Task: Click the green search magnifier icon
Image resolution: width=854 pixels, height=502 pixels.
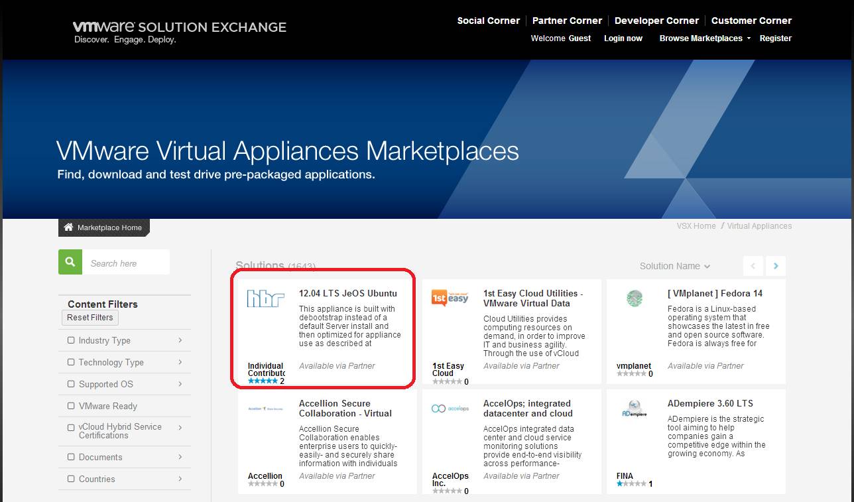Action: tap(70, 263)
